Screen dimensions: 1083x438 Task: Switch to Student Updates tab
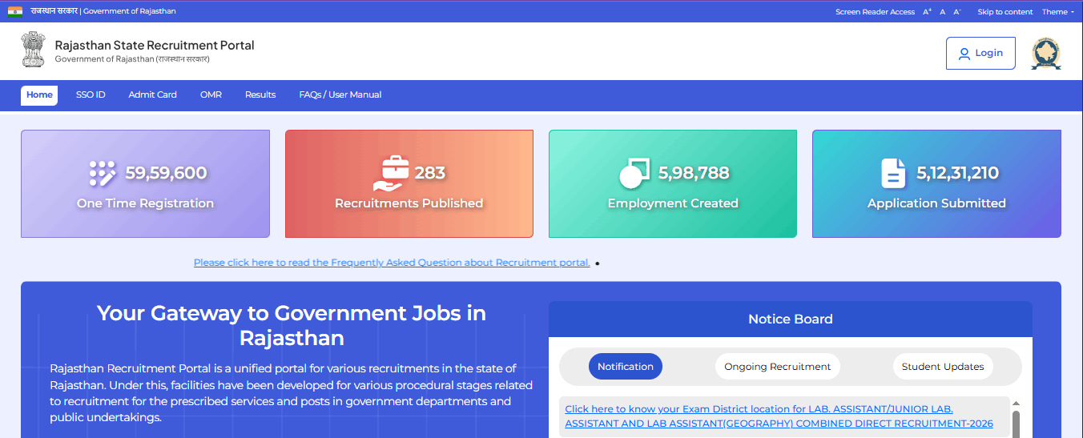point(943,367)
